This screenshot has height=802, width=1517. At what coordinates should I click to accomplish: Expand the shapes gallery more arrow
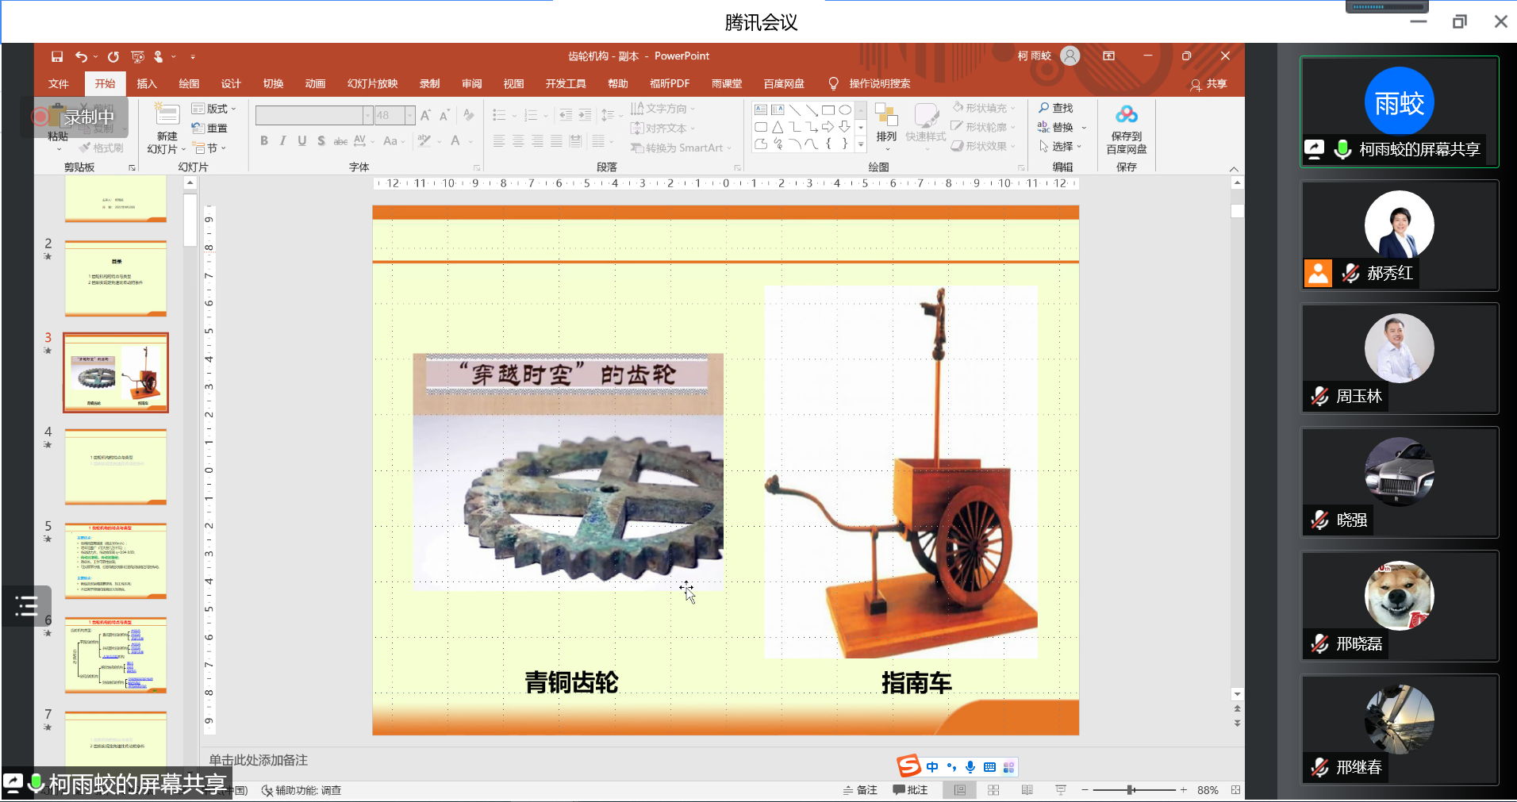[x=861, y=144]
